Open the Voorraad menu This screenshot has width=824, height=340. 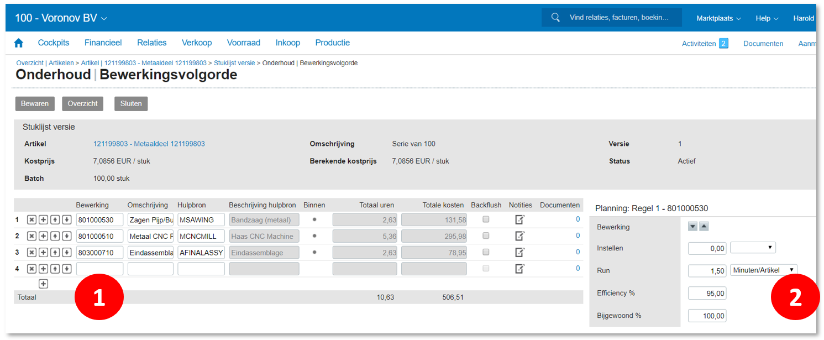pos(244,43)
